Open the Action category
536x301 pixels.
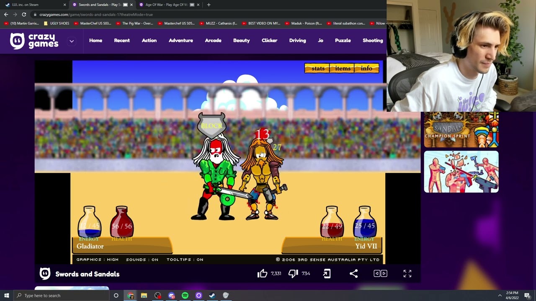[149, 41]
